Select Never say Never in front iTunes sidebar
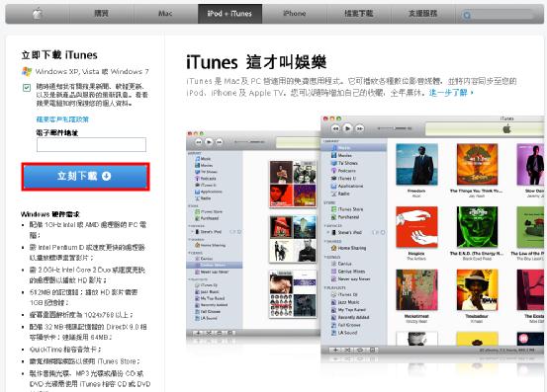This screenshot has width=547, height=392. [x=350, y=278]
